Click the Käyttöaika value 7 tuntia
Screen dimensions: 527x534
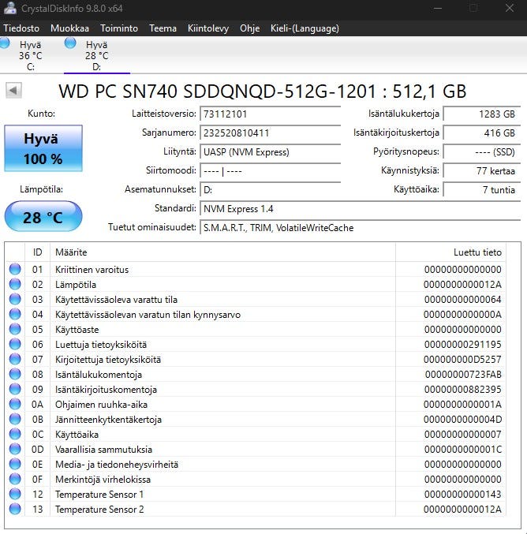click(482, 190)
